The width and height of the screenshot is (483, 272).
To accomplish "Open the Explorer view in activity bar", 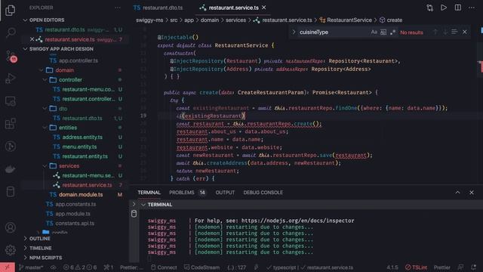I will [10, 10].
